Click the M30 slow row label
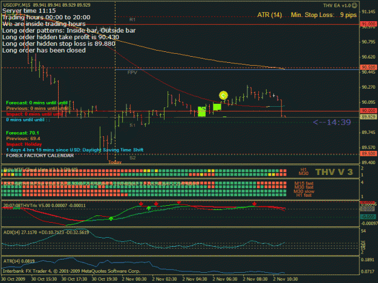The height and width of the screenshot is (283, 378). pyautogui.click(x=304, y=191)
